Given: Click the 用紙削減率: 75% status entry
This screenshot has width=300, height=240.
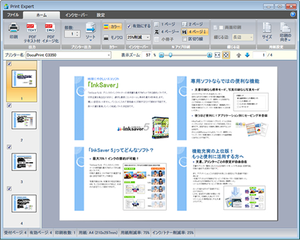Looking at the screenshot, I should click(135, 233).
